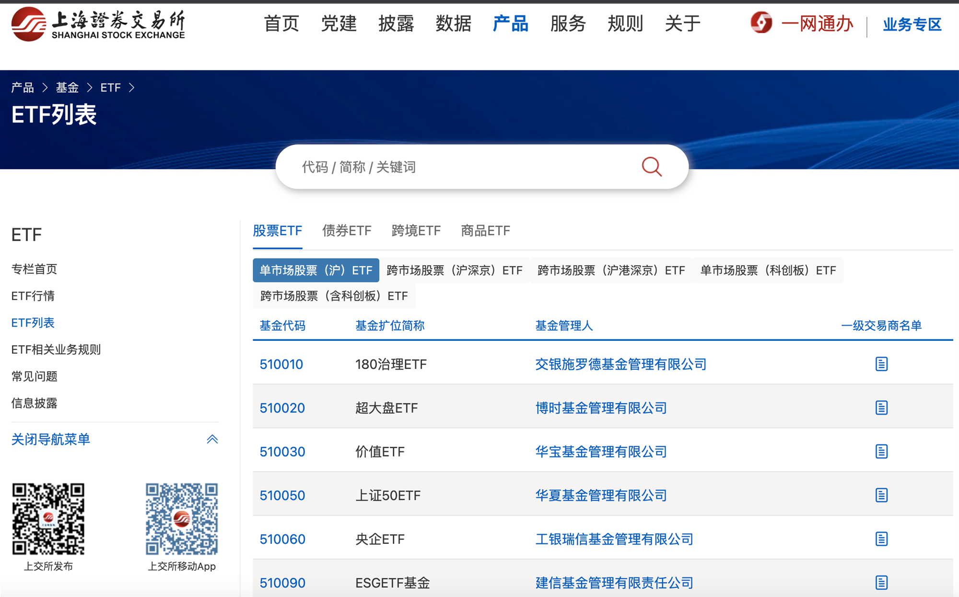Select 单市场股票（科创板）ETF filter

768,270
